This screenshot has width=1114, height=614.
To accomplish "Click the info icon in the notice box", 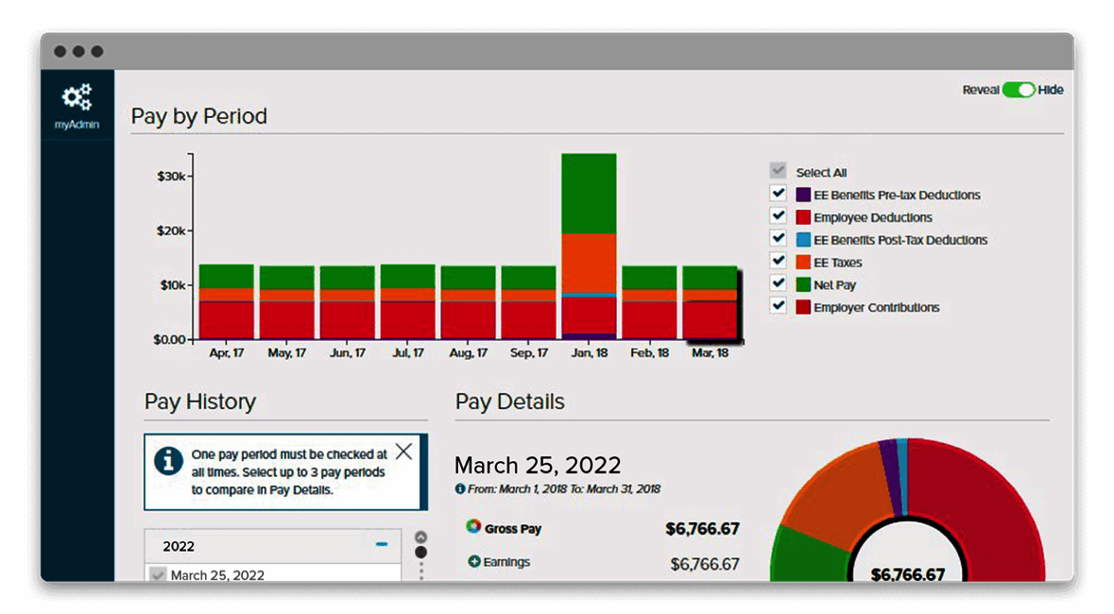I will pyautogui.click(x=168, y=461).
